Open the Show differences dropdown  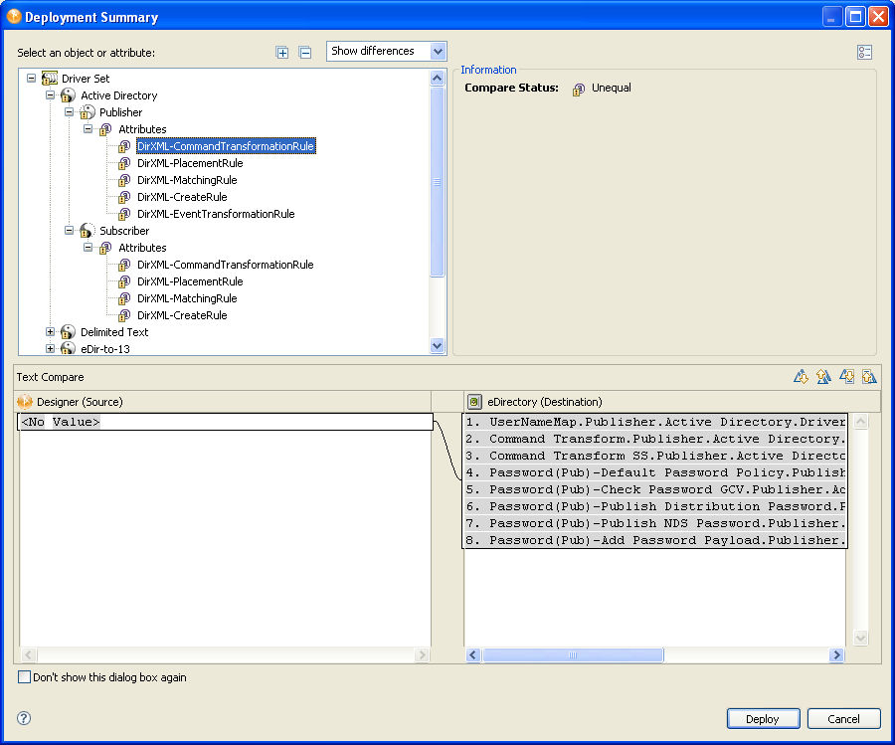(x=438, y=52)
